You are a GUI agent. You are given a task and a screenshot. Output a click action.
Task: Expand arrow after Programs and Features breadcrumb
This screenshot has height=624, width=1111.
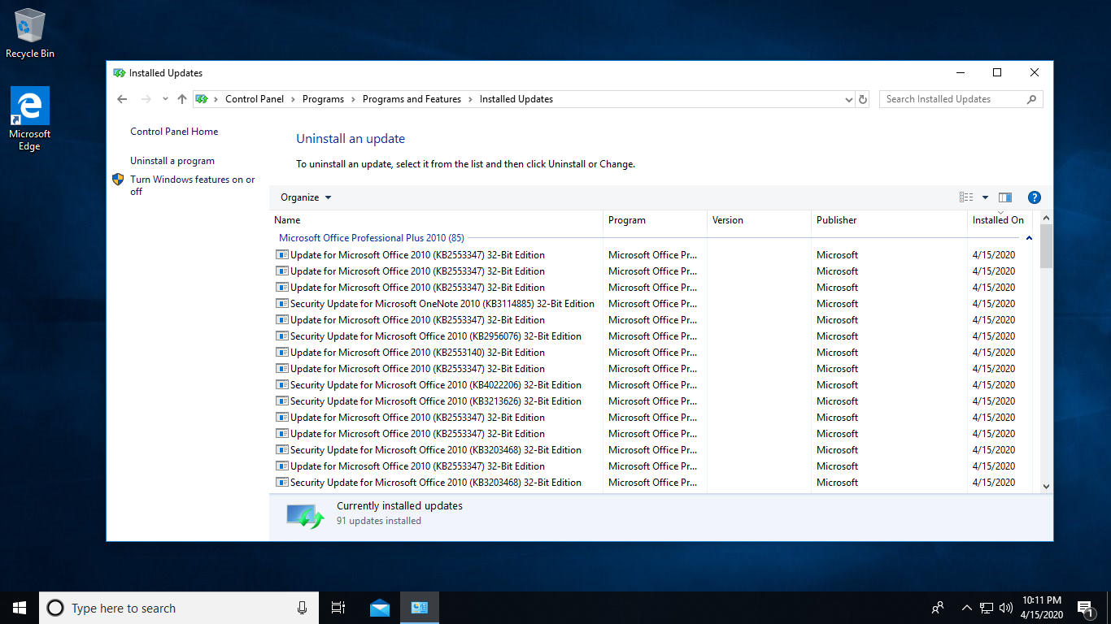[x=471, y=99]
